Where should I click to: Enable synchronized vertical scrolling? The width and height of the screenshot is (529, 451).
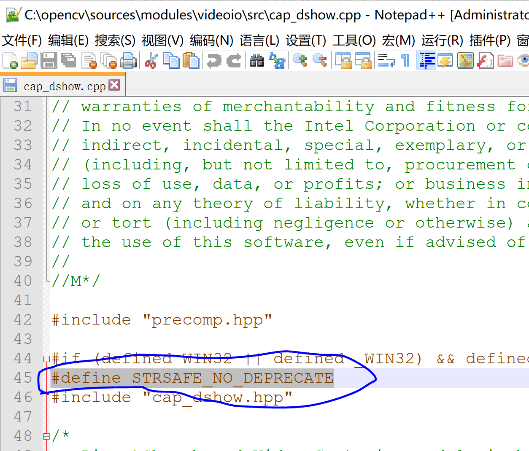[x=343, y=60]
